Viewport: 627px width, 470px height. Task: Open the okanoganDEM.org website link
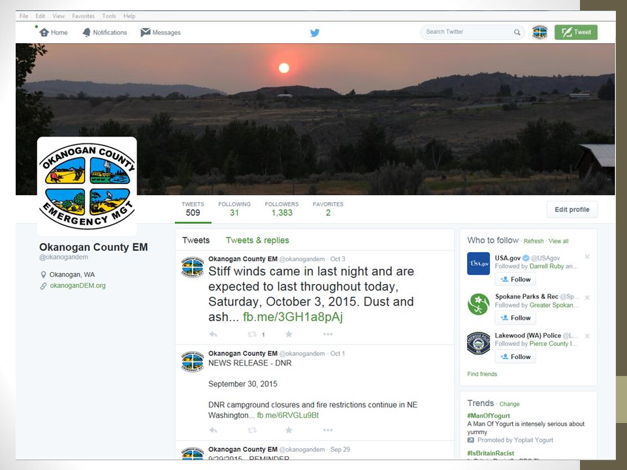78,286
